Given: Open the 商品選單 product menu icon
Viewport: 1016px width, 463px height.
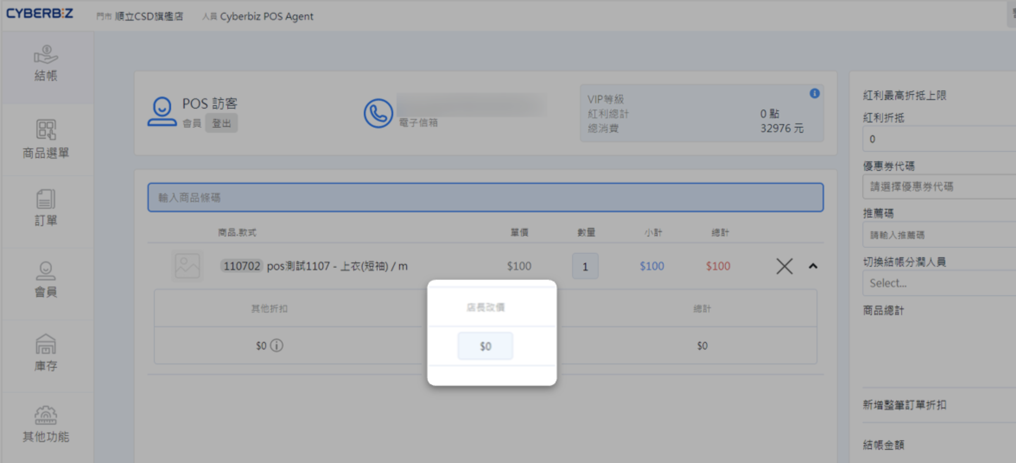Looking at the screenshot, I should pos(46,139).
